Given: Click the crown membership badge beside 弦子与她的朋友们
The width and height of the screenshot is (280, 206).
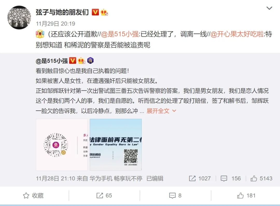Looking at the screenshot, I should (x=104, y=12).
